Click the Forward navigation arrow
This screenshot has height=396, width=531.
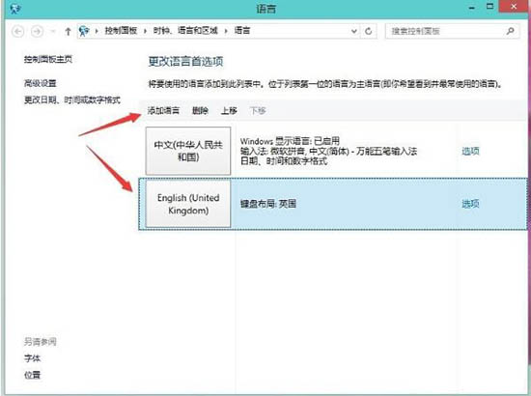(x=37, y=32)
